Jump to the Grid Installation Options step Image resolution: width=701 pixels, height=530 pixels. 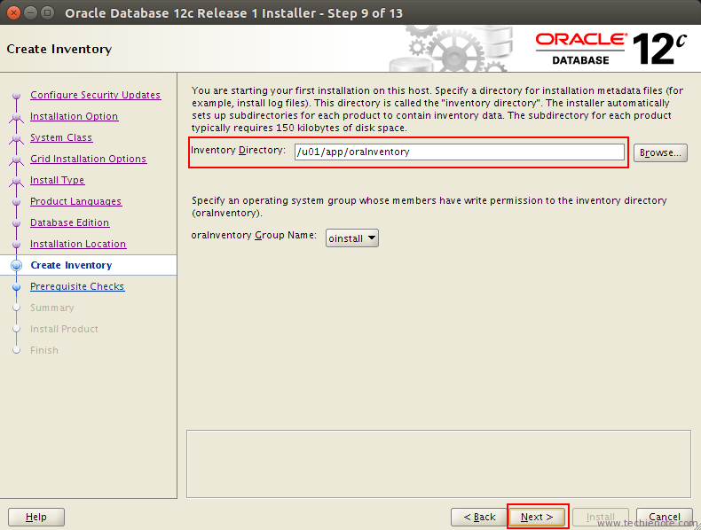[x=89, y=159]
